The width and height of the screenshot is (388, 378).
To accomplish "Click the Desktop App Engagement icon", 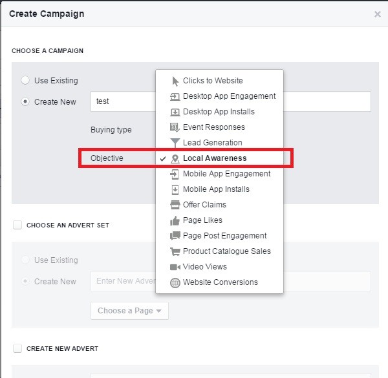I will pyautogui.click(x=175, y=96).
